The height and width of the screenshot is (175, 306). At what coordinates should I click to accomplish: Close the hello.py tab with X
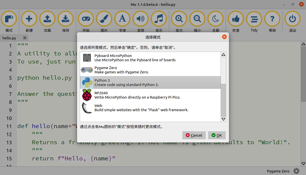25,38
